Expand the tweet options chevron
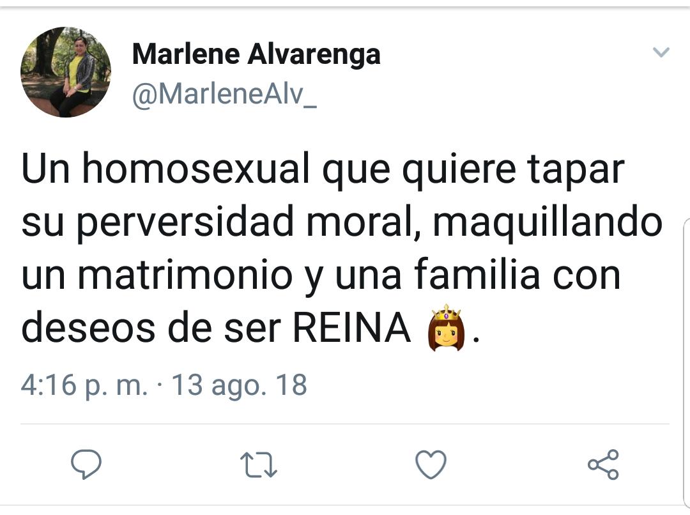This screenshot has height=515, width=690. click(x=661, y=52)
